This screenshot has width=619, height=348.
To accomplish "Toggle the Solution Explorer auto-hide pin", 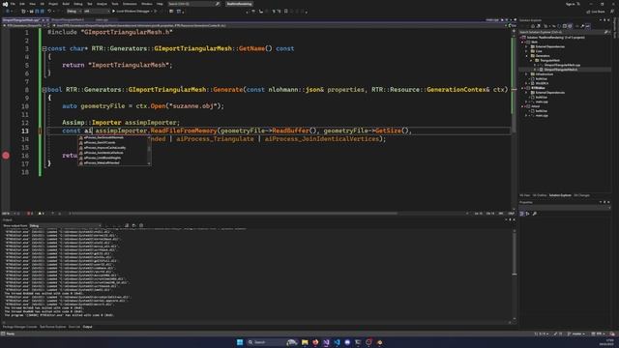I will [x=604, y=20].
